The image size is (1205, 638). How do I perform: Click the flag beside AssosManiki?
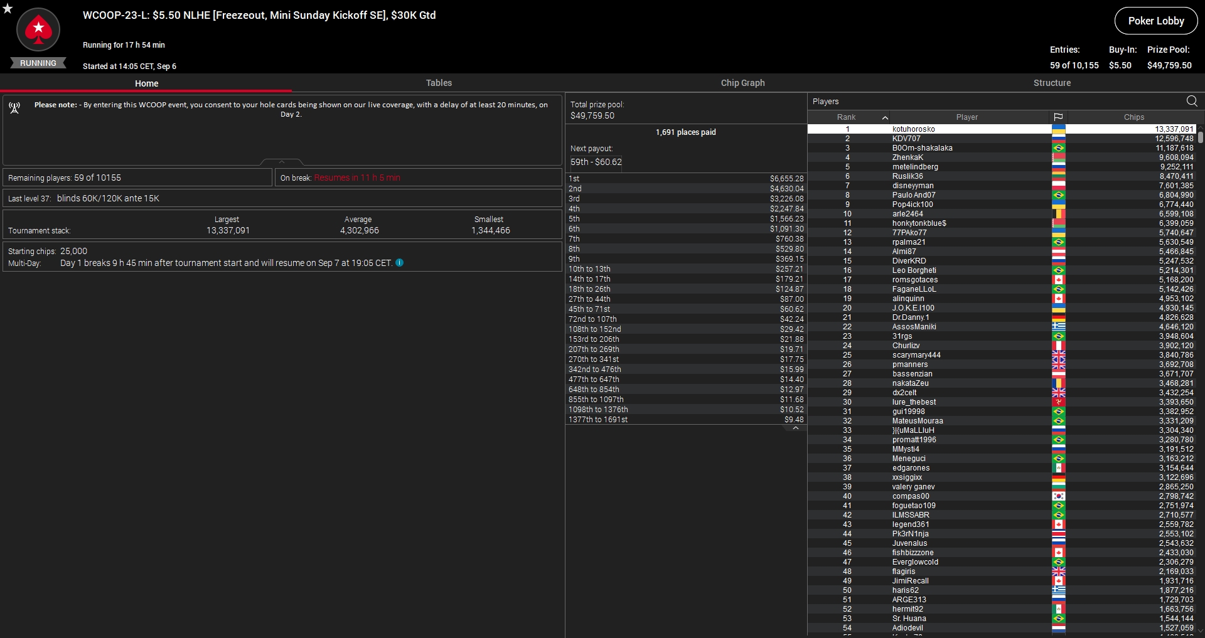coord(1059,327)
